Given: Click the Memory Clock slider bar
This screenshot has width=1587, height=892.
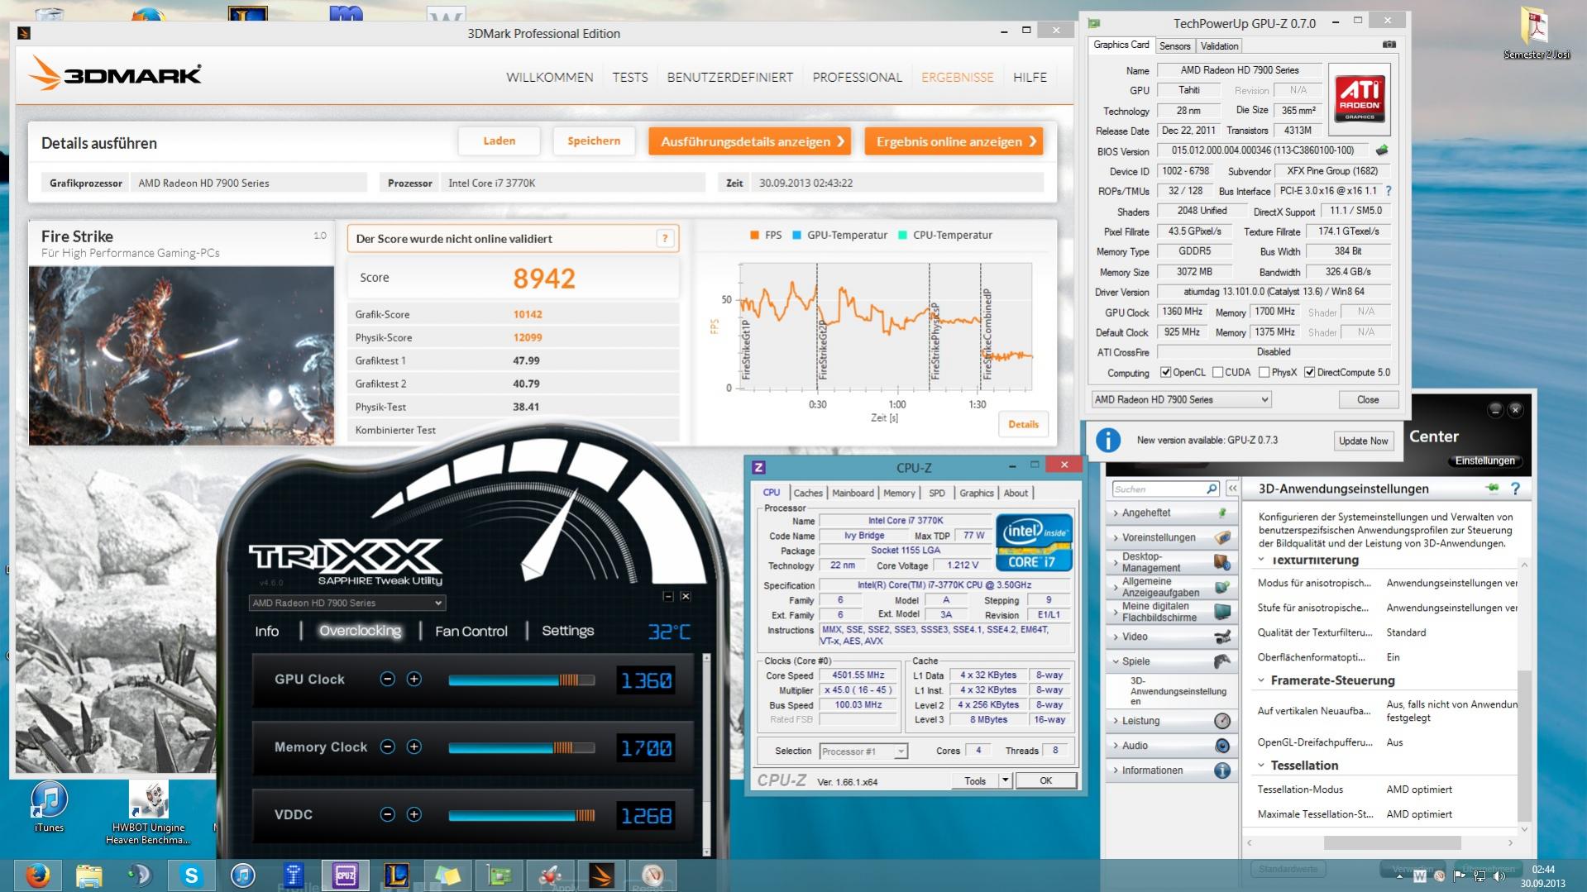Looking at the screenshot, I should pyautogui.click(x=521, y=747).
